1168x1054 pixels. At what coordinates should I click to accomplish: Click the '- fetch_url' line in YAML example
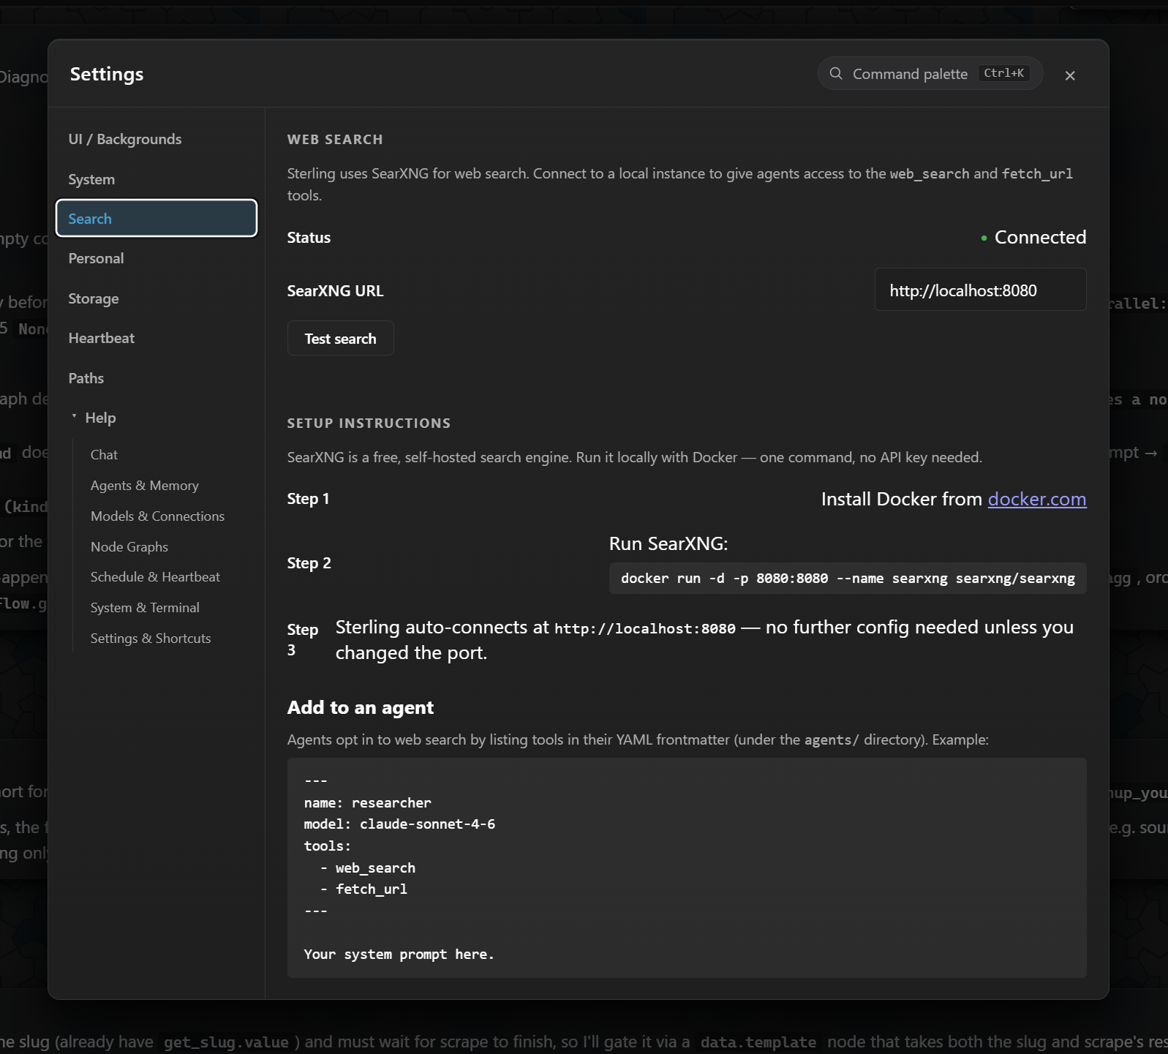363,889
